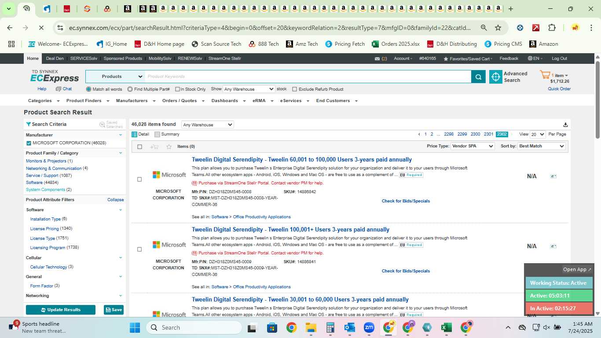Screen dimensions: 601x338
Task: Click the Update Results button
Action: [61, 310]
